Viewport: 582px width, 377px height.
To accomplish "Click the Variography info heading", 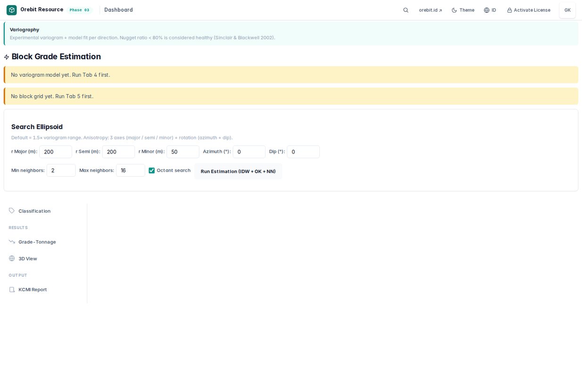I will tap(25, 30).
